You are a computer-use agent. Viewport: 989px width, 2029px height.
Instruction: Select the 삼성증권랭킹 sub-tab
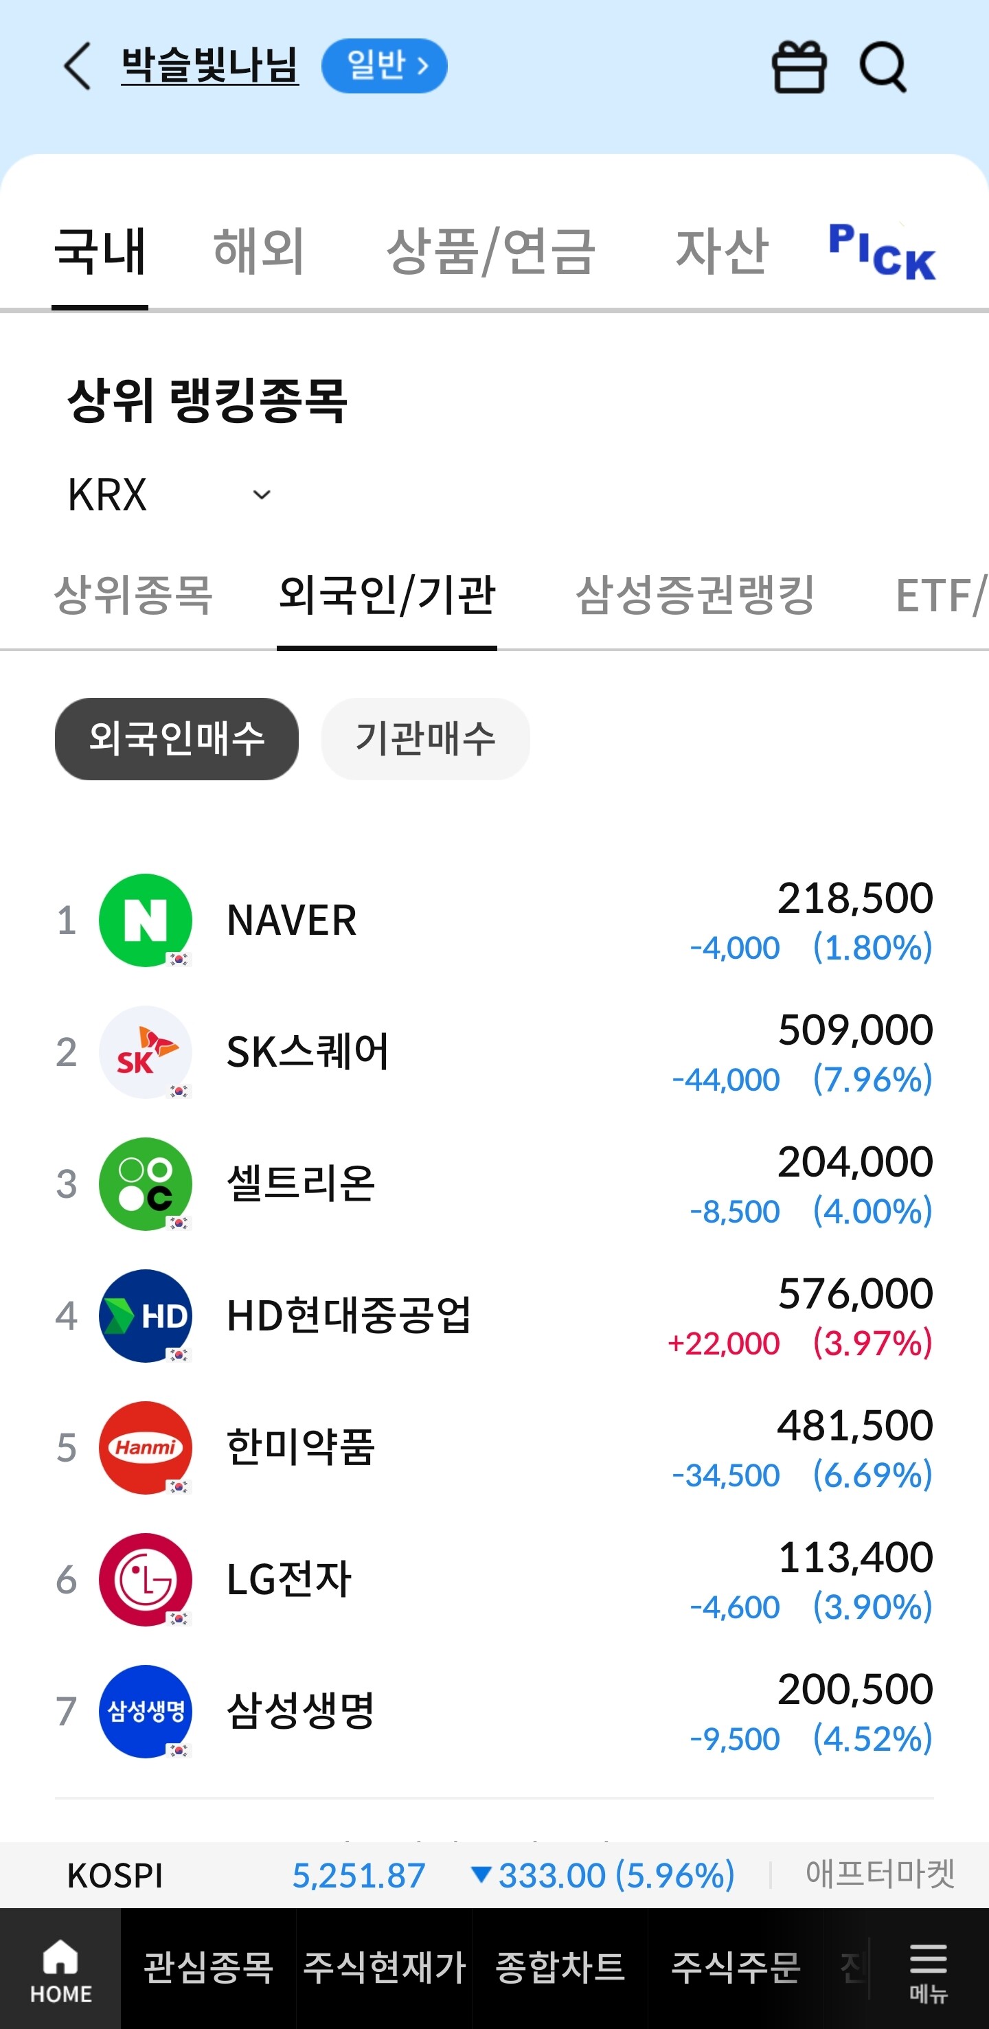[x=694, y=596]
